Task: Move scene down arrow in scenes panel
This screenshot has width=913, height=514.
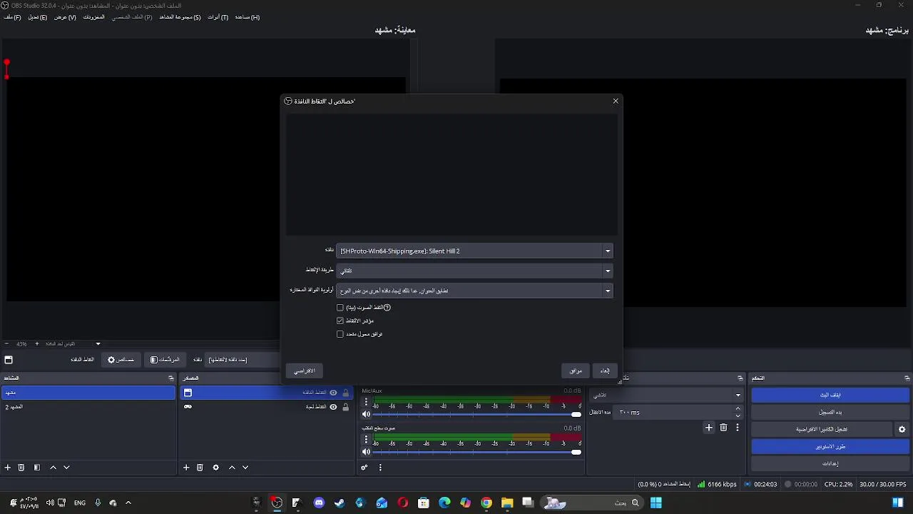Action: point(66,468)
